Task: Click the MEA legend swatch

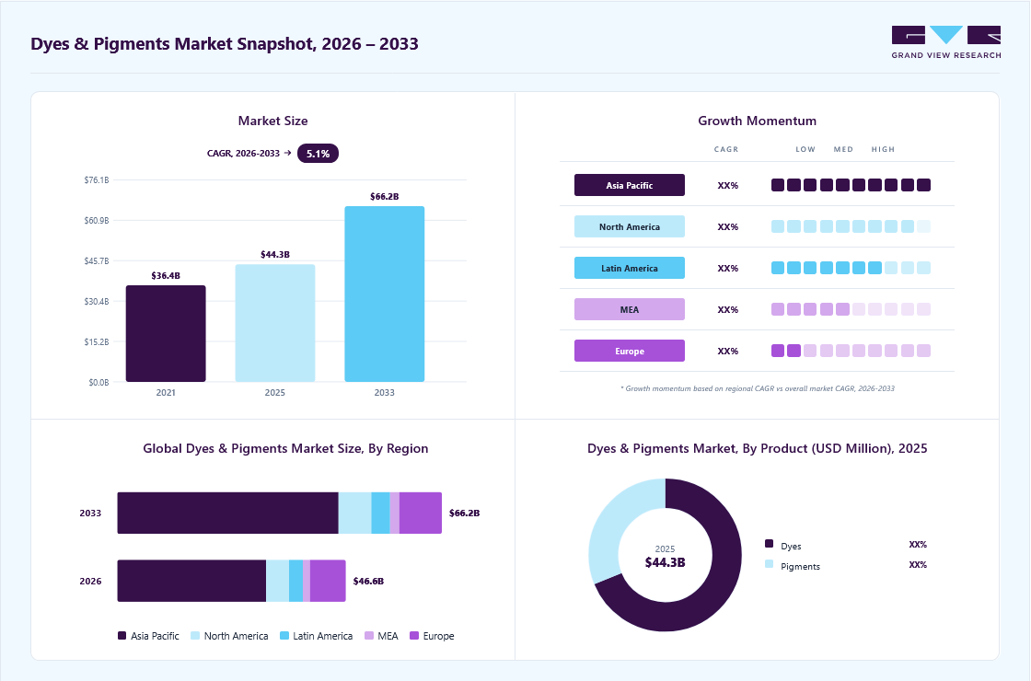Action: [x=369, y=636]
